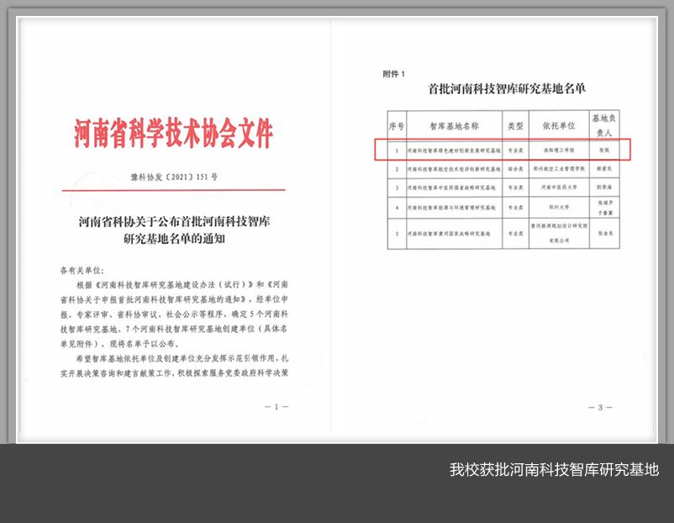Click the 综合类 type cell in row 2
This screenshot has width=674, height=523.
tap(515, 169)
